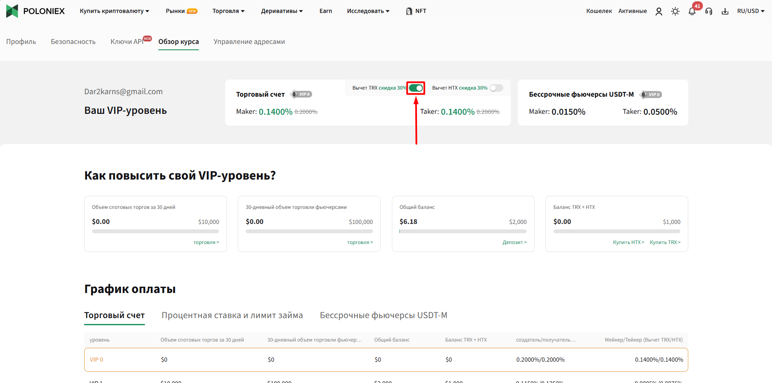Click VIP 0 badge beside Бессрочные фьючерсы USDT-M
This screenshot has height=383, width=772.
[651, 95]
